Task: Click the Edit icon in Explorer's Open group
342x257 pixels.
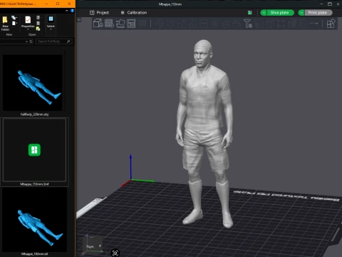Action: 38,24
